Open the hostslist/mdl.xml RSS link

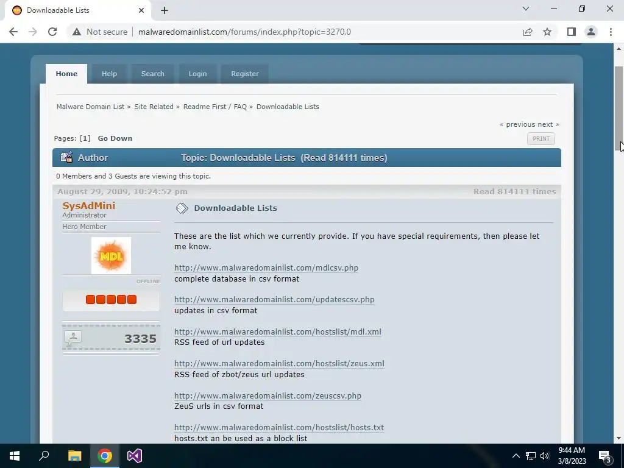click(x=278, y=331)
